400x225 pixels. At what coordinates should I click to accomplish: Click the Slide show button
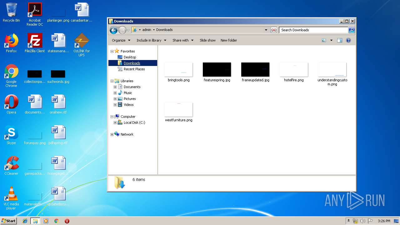(207, 40)
